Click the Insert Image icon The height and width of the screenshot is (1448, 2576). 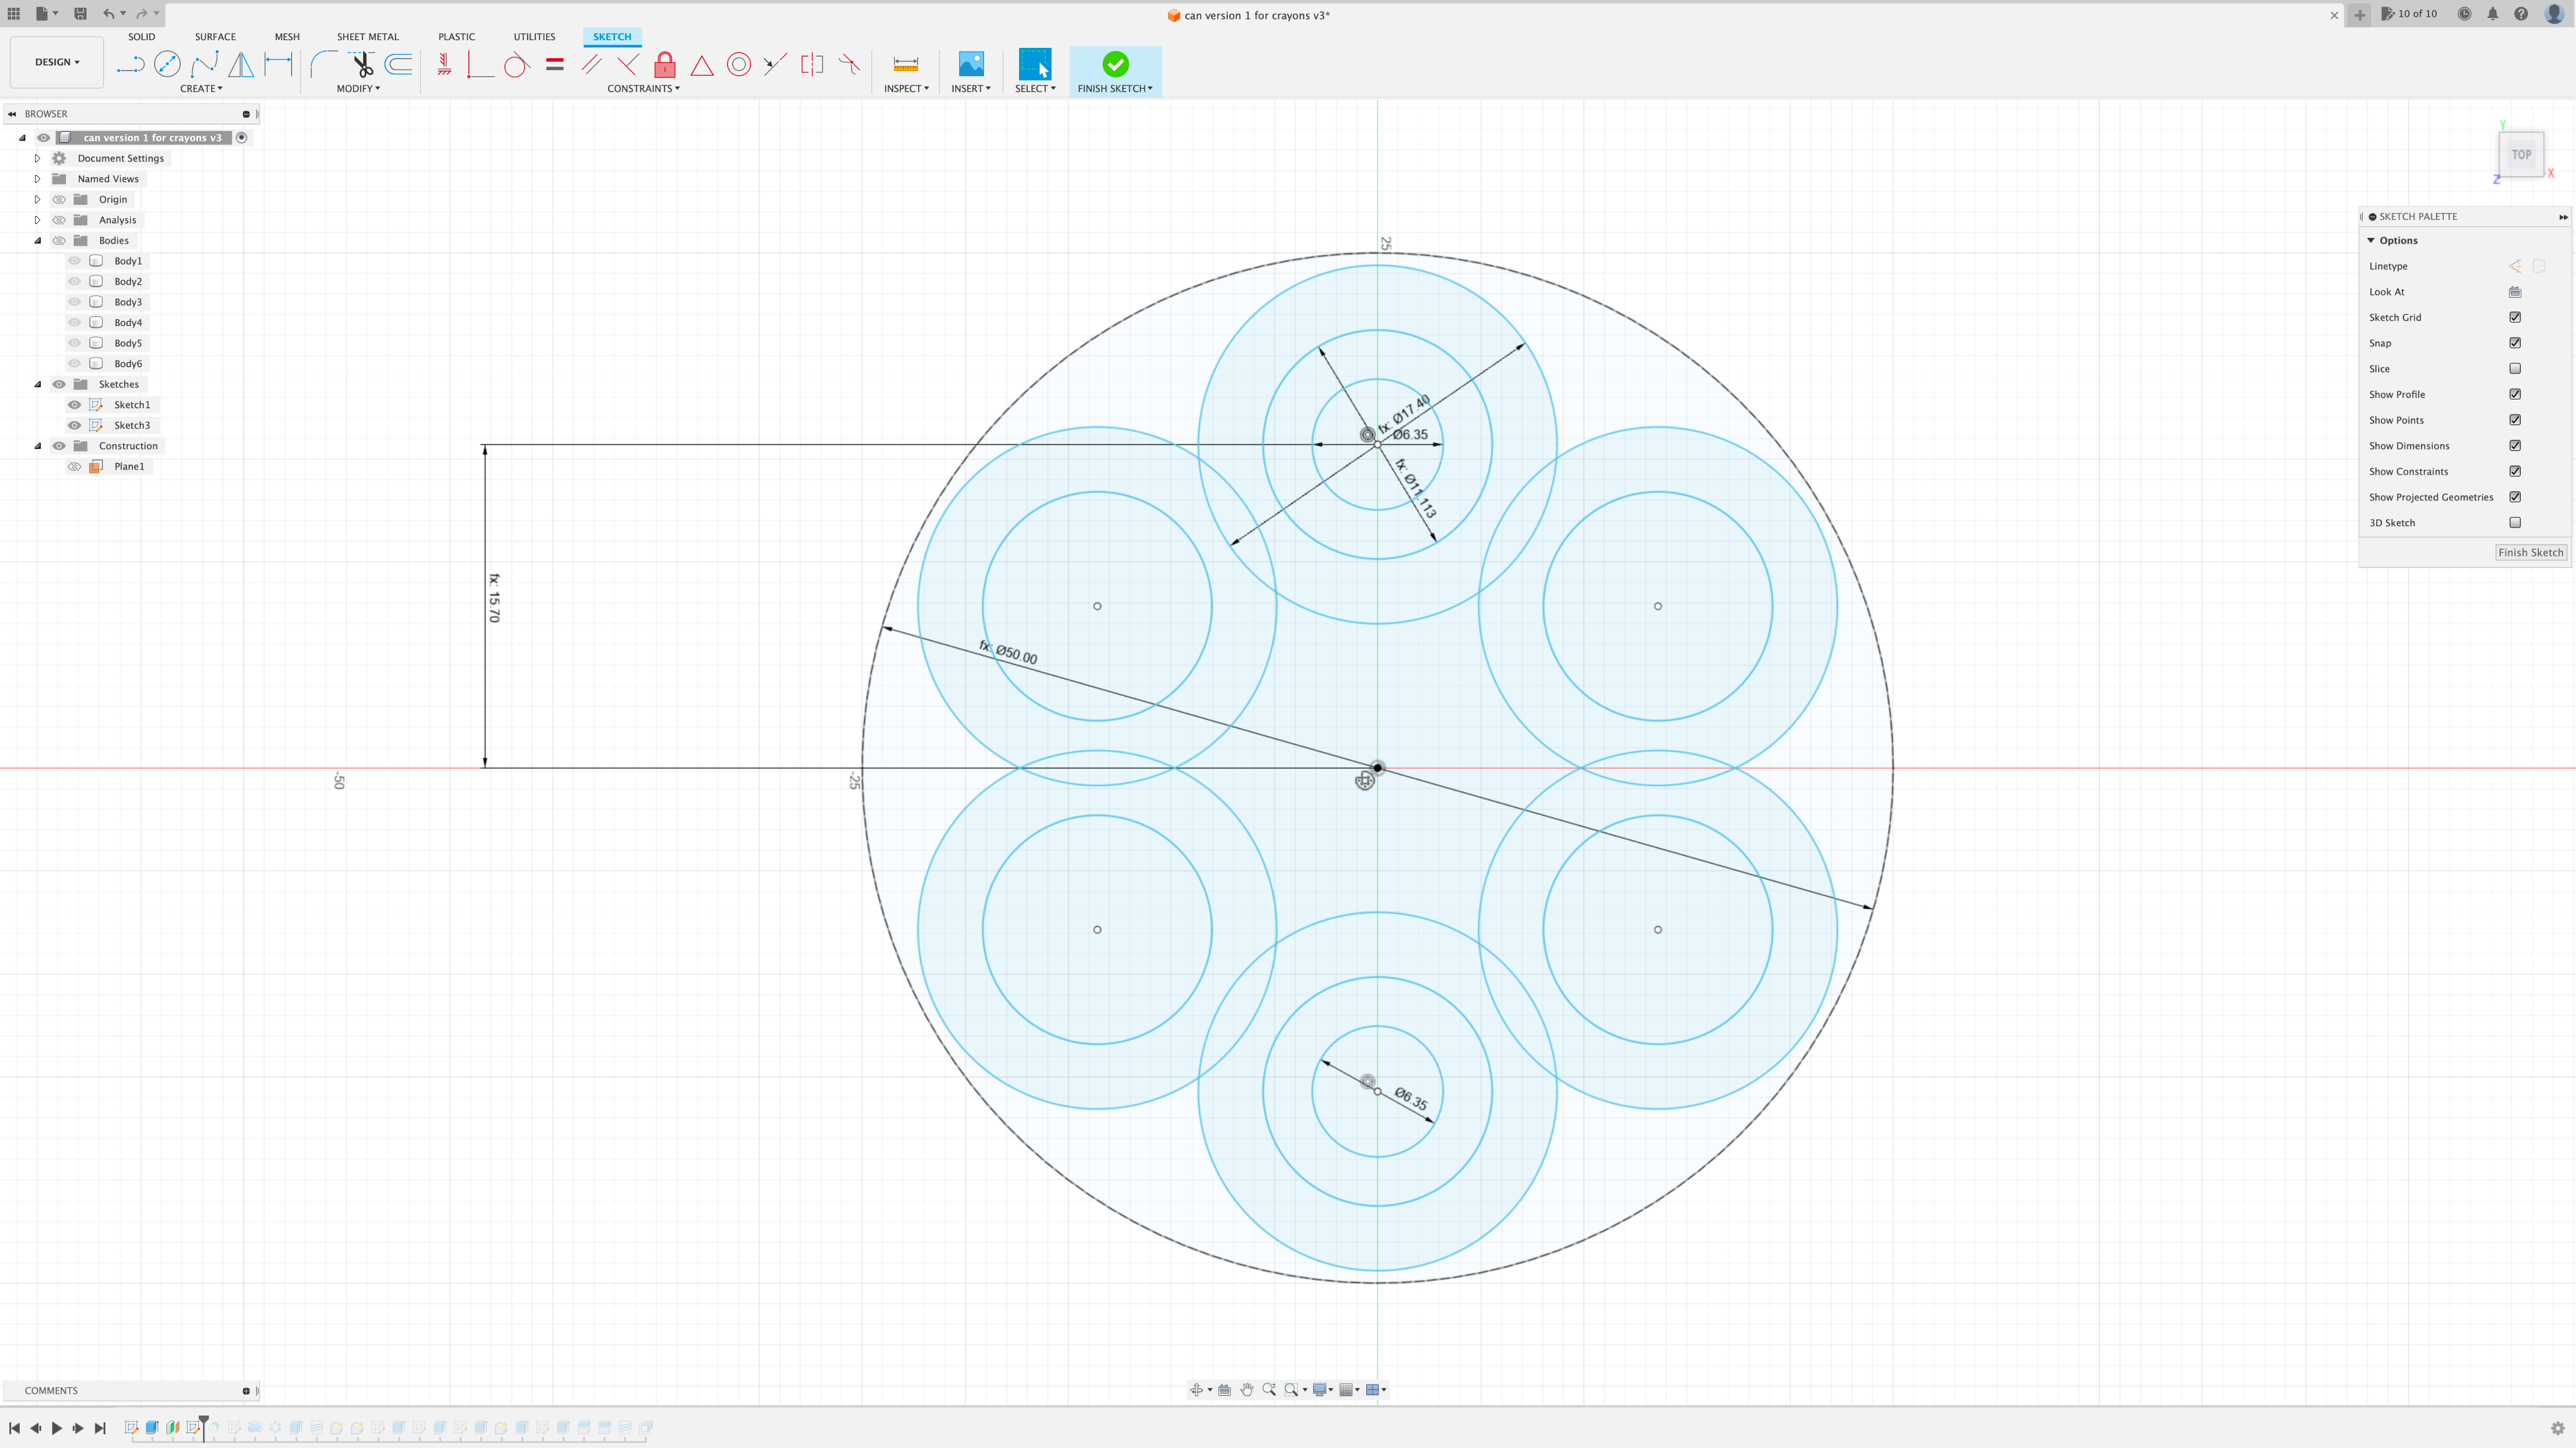tap(971, 65)
